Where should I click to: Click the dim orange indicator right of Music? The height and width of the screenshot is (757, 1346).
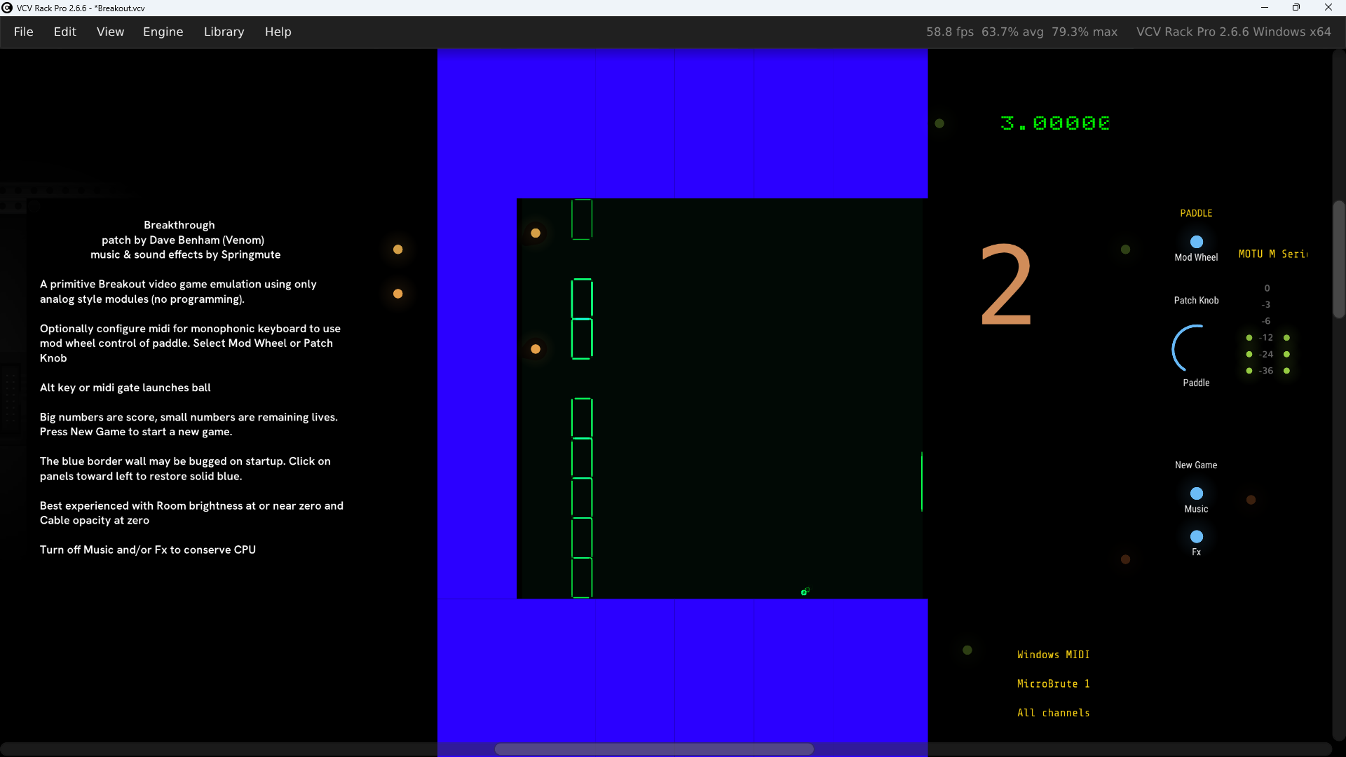[x=1251, y=500]
